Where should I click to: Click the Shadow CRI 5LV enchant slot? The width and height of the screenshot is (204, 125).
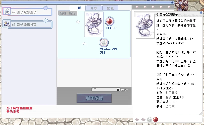coord(104,42)
